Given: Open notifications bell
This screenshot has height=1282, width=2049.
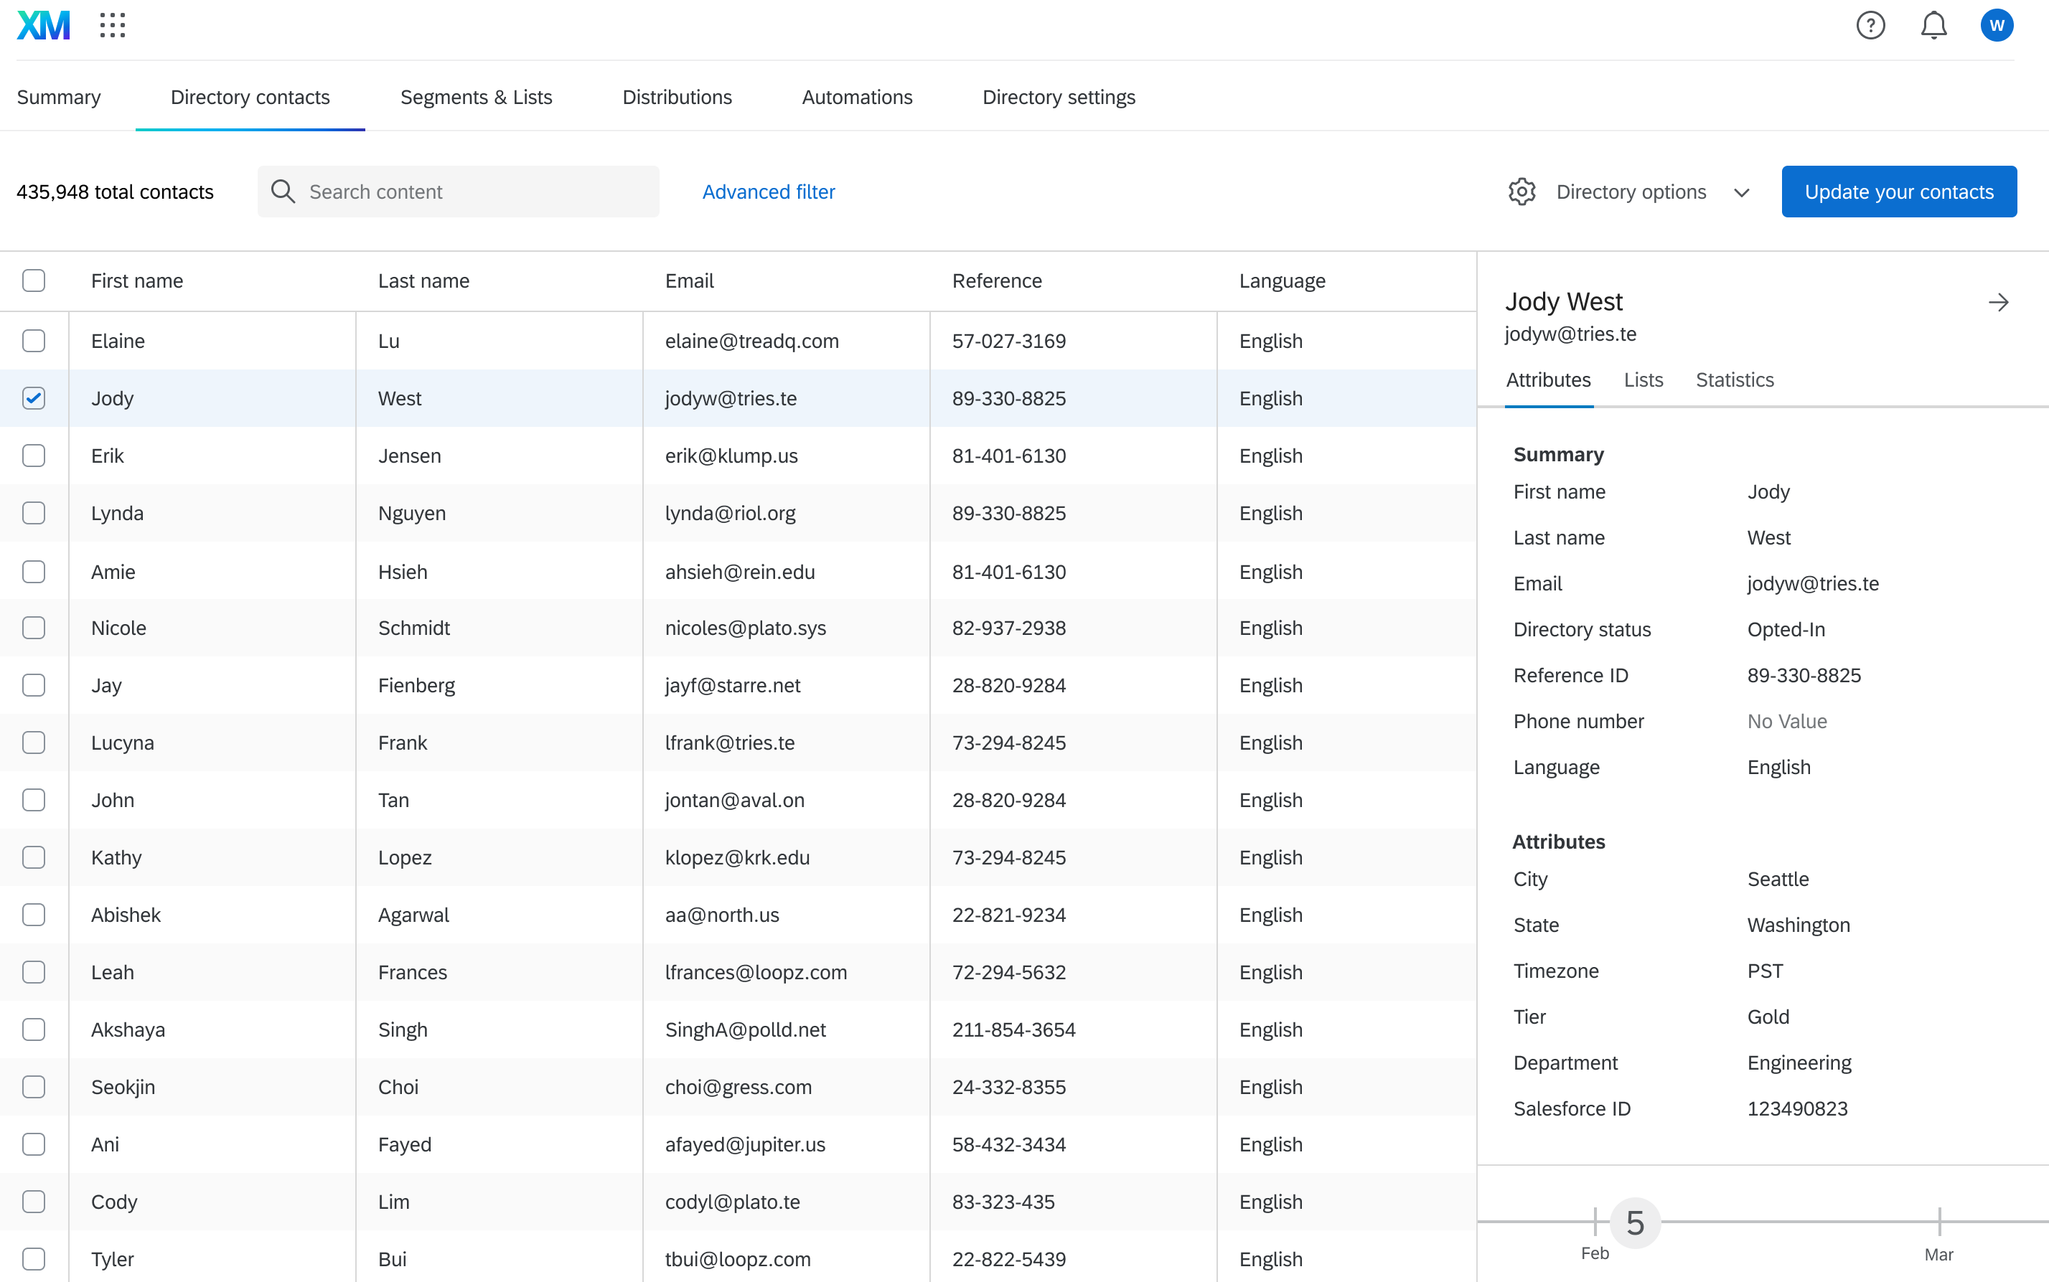Looking at the screenshot, I should 1933,25.
